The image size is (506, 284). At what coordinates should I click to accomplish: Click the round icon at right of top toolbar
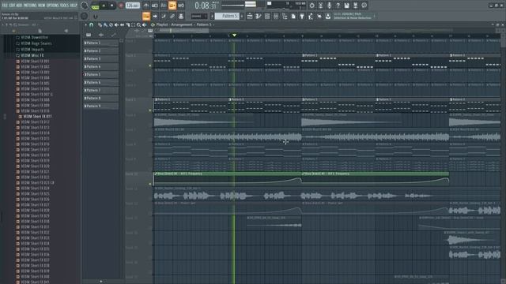364,6
